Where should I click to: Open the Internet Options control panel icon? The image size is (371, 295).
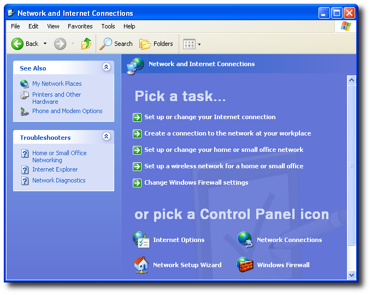[x=141, y=240]
